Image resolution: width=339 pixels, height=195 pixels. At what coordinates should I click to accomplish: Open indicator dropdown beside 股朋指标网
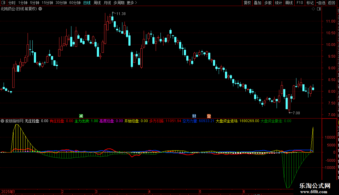2,121
